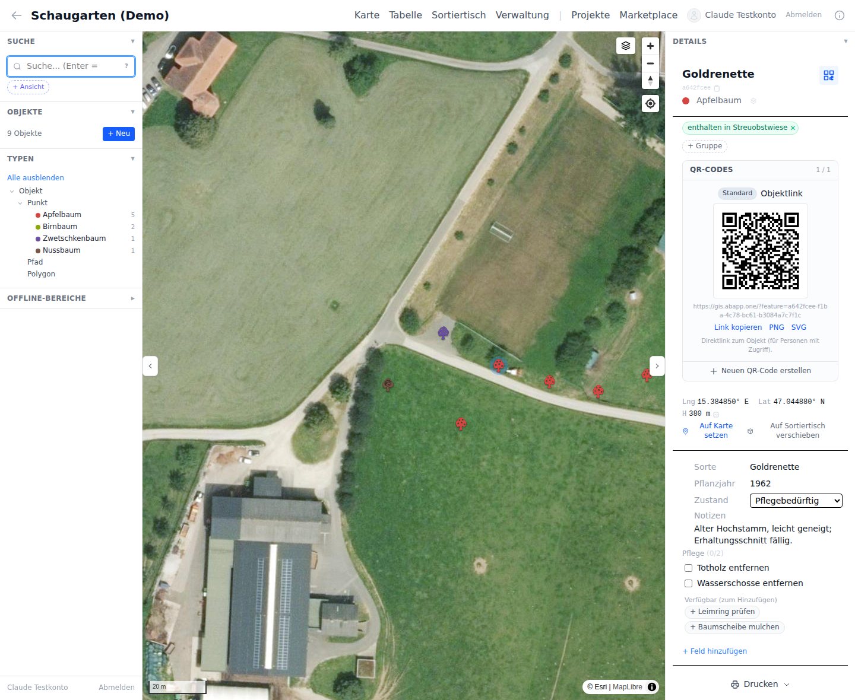
Task: Click Neuen QR-Code erstellen
Action: pyautogui.click(x=761, y=371)
